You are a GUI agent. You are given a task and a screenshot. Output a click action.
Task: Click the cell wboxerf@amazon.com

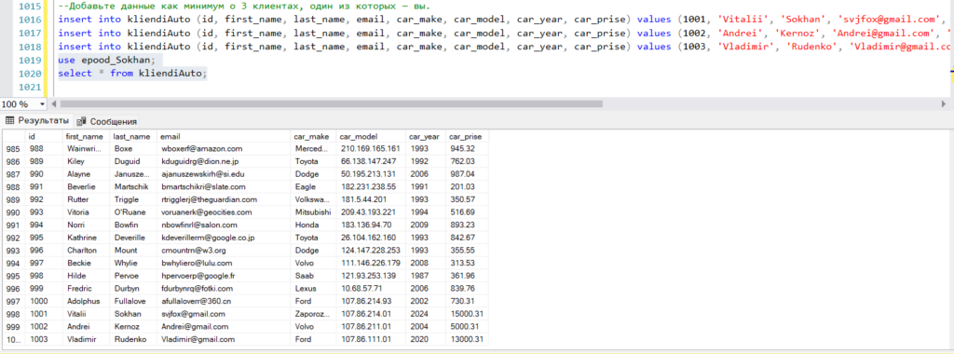224,149
